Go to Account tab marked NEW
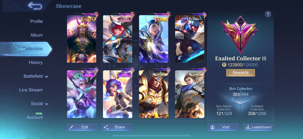This screenshot has height=139, width=303. click(x=35, y=117)
